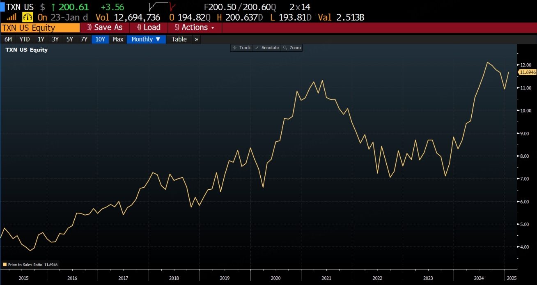Click the 2x14 quote size
The width and height of the screenshot is (537, 285).
coord(300,7)
